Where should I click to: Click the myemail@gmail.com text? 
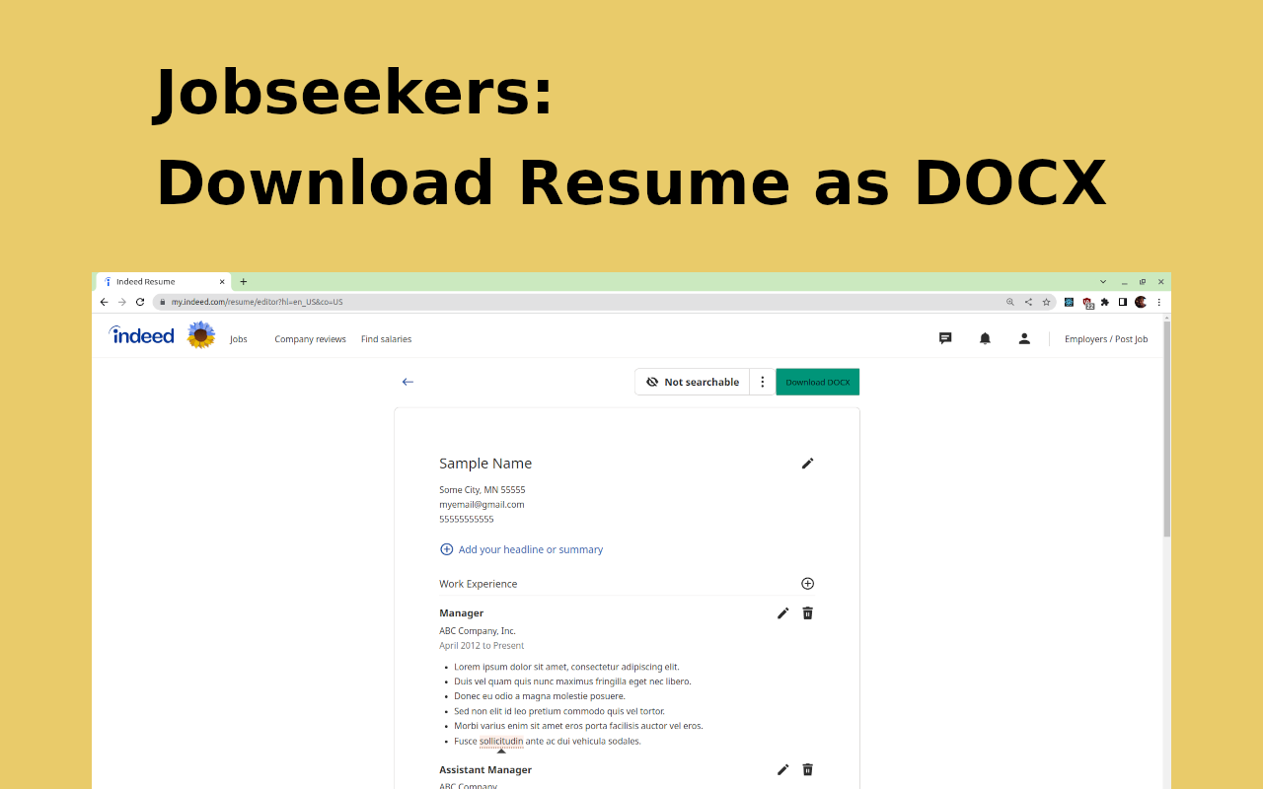pyautogui.click(x=482, y=504)
